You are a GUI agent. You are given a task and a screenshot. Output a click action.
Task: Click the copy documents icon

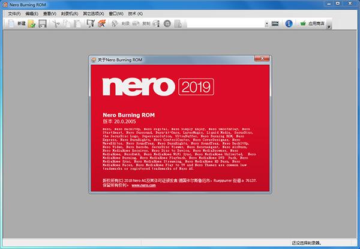[x=67, y=23]
